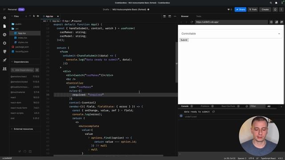Open the hamburger menu beside Personal
285x160 pixels.
coord(4,9)
